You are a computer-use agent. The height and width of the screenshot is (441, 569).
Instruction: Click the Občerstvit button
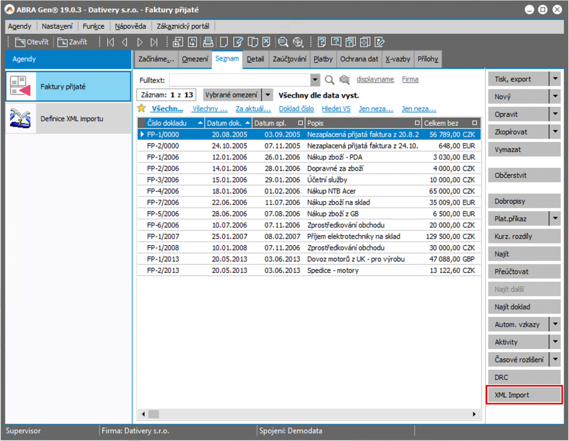click(525, 175)
